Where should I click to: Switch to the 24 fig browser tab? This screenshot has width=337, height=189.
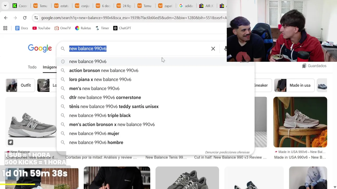(x=124, y=6)
